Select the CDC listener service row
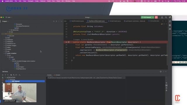187x105 pixels. [x=25, y=81]
